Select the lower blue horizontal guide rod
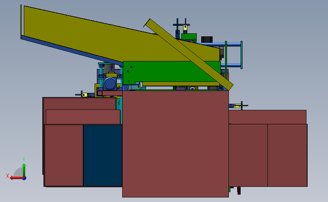 pyautogui.click(x=231, y=66)
